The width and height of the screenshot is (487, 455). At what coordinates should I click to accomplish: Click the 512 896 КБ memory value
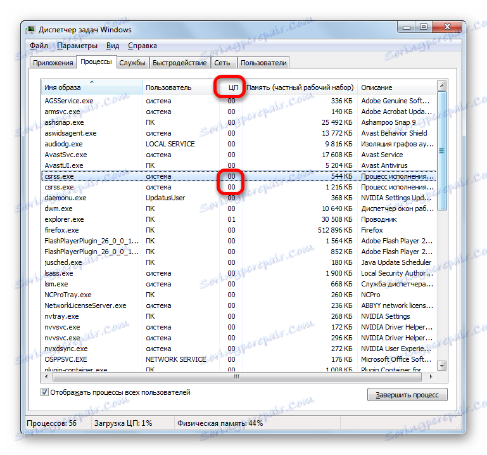pos(335,230)
